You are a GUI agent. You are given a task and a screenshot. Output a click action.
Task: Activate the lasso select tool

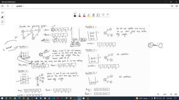tap(103, 14)
